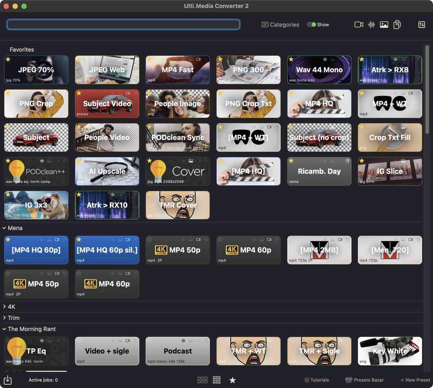Create a New Preset

[415, 380]
